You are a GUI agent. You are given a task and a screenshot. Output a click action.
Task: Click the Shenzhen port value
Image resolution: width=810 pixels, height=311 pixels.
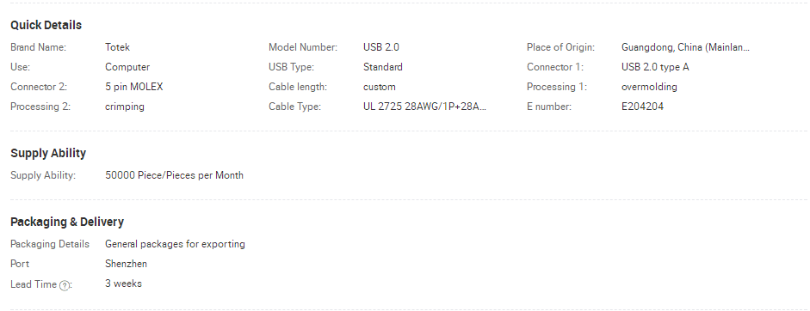point(126,264)
